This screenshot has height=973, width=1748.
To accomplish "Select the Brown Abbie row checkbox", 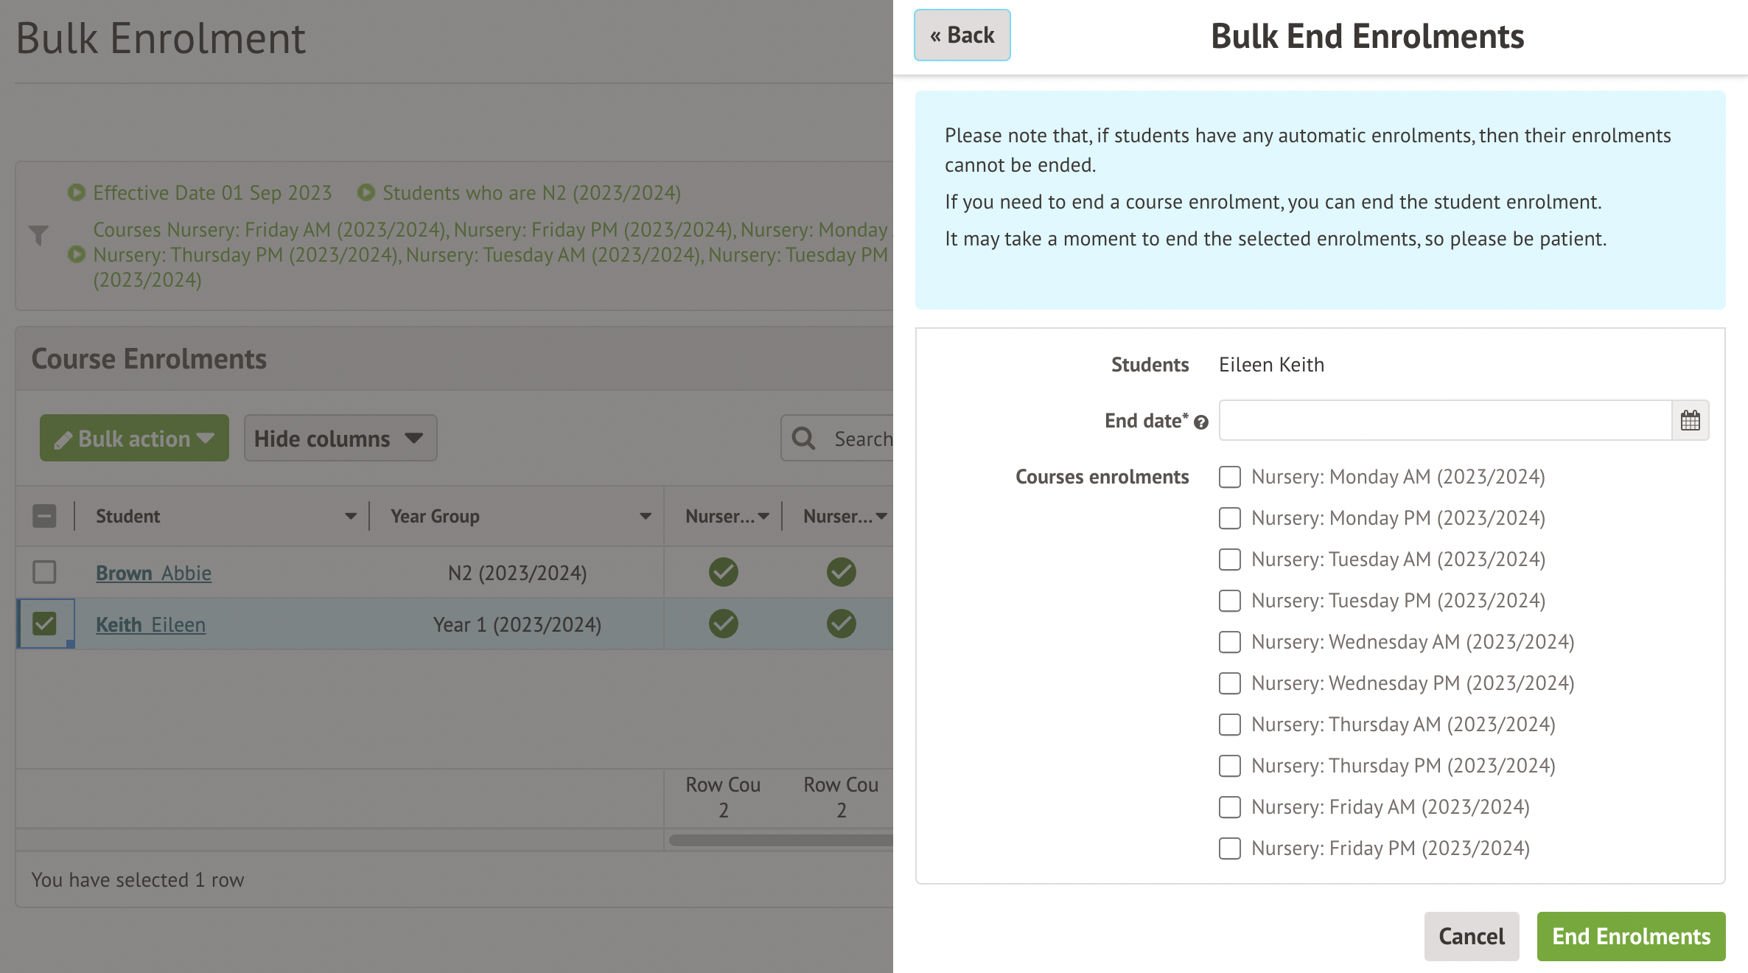I will (x=44, y=572).
